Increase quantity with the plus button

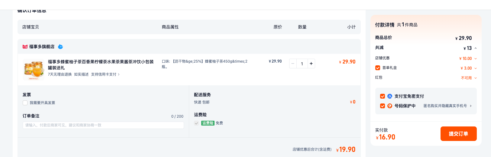pyautogui.click(x=311, y=64)
